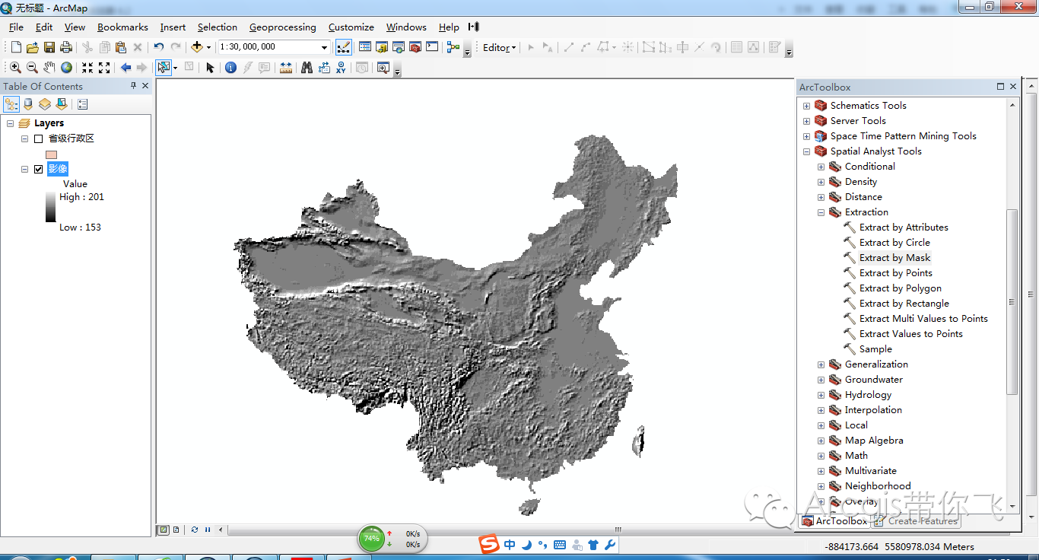Collapse the 影像 layer legend
1039x560 pixels.
point(25,169)
